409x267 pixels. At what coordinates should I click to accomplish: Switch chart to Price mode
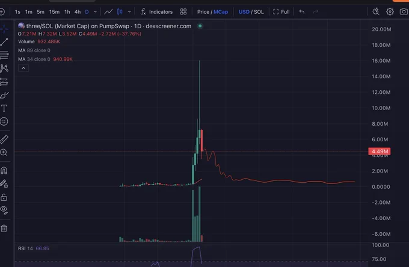[x=203, y=12]
